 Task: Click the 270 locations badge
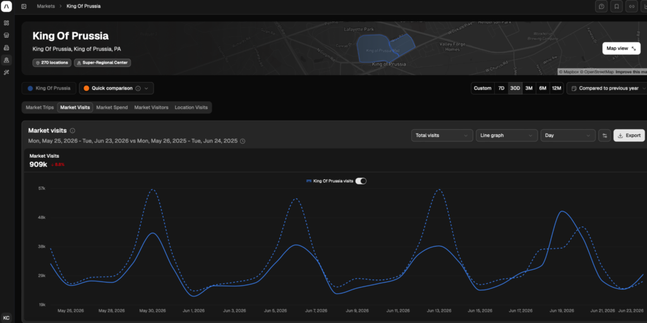(52, 62)
